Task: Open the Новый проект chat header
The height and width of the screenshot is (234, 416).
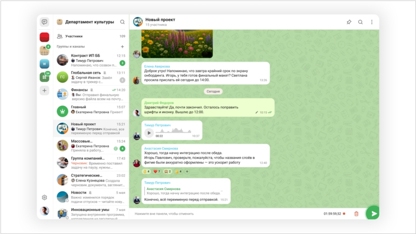Action: [x=160, y=22]
